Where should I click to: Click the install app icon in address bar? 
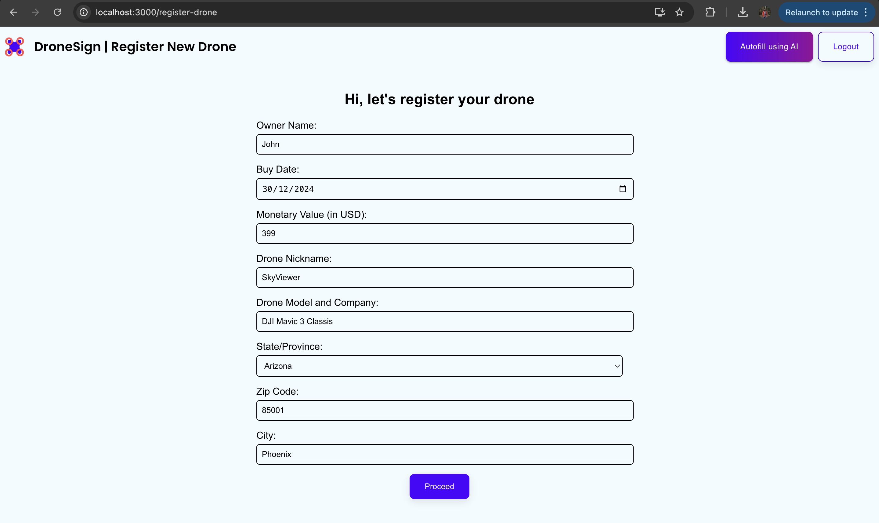(659, 12)
